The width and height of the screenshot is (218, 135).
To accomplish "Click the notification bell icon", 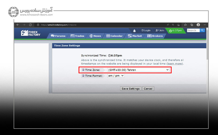I will pyautogui.click(x=134, y=31).
